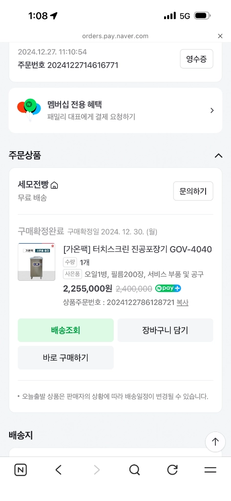Tap 장바구니 담기 button
This screenshot has height=501, width=231.
(165, 330)
